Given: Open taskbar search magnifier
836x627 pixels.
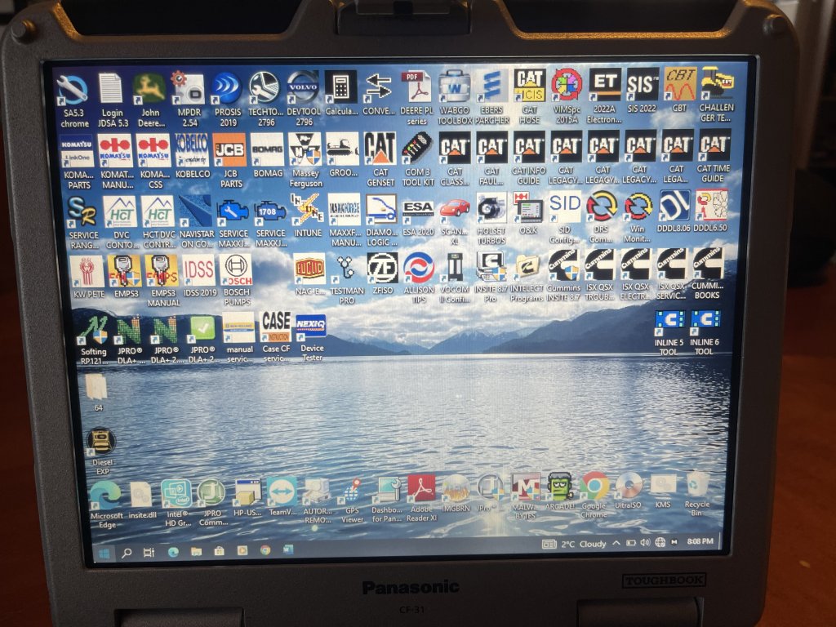Looking at the screenshot, I should click(127, 554).
